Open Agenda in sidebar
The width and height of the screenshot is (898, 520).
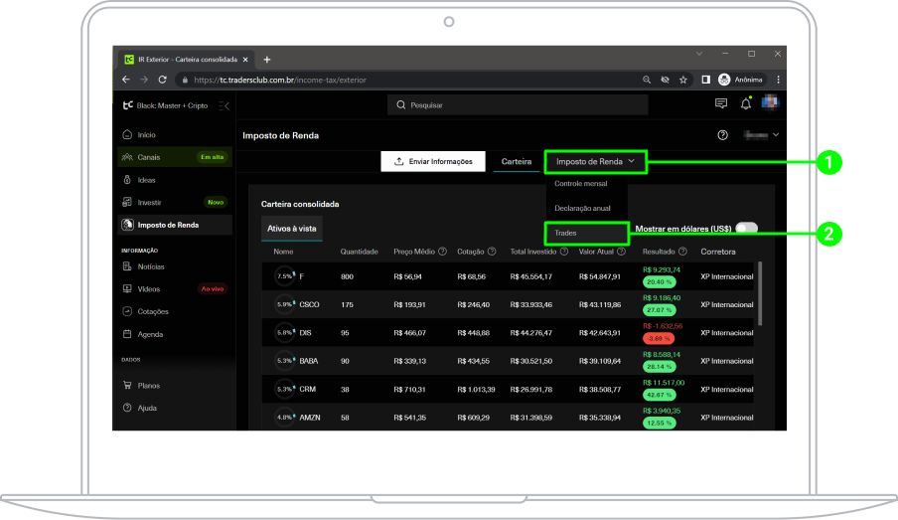click(175, 334)
